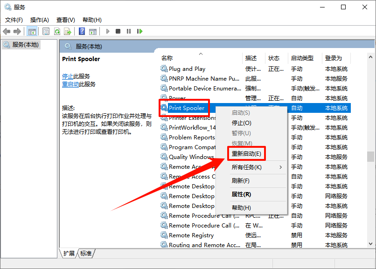This screenshot has width=376, height=269.
Task: Toggle Show/Hide Console Tree toolbar button
Action: coord(32,31)
